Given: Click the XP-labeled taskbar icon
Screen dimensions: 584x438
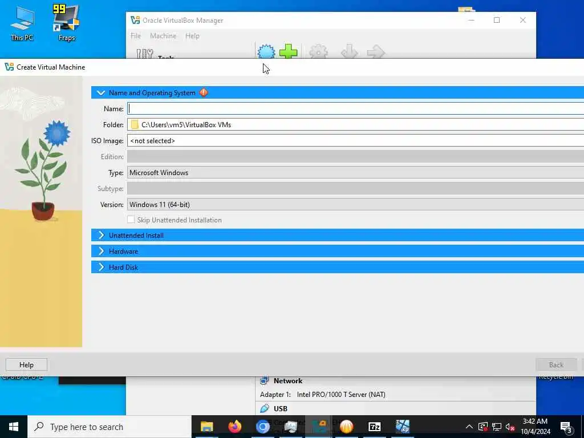Looking at the screenshot, I should pos(402,427).
